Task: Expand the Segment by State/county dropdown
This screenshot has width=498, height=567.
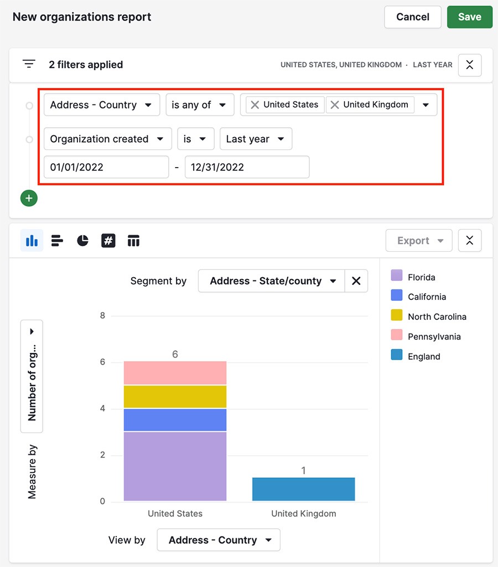Action: pos(271,281)
